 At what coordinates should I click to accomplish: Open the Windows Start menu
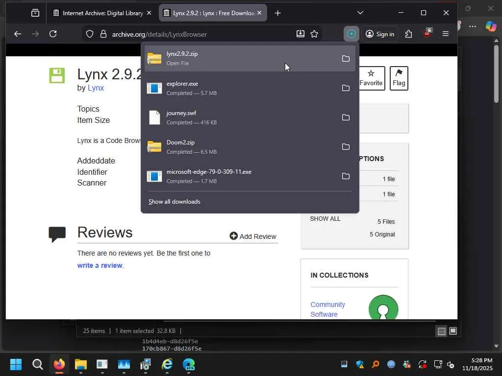pos(16,364)
